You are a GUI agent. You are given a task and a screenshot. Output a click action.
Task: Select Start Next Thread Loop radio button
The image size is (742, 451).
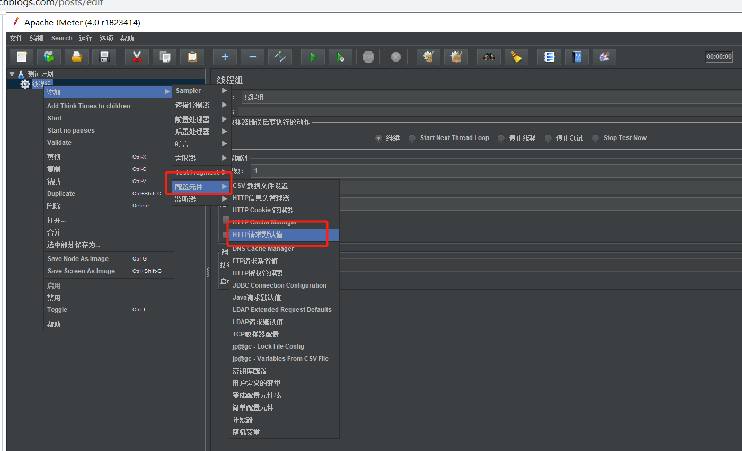coord(412,138)
